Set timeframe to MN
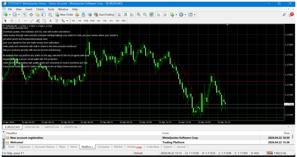The height and width of the screenshot is (157, 297). click(x=124, y=21)
